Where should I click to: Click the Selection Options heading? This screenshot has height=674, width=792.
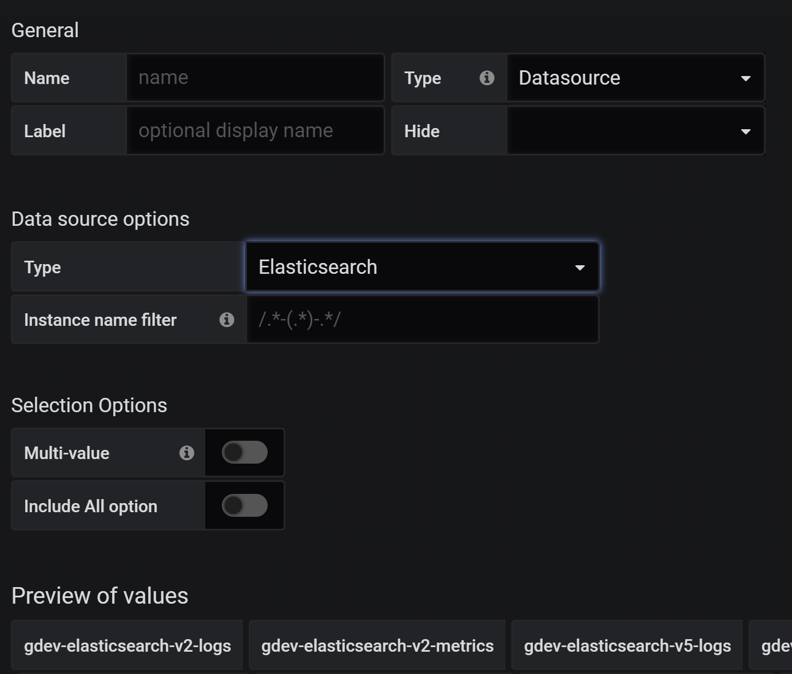[x=89, y=405]
